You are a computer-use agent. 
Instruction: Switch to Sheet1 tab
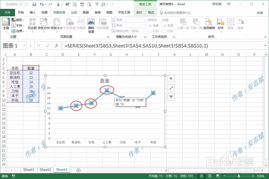click(x=29, y=170)
